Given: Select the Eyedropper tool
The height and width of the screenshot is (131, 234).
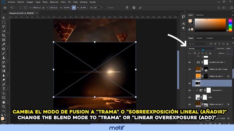Looking at the screenshot, I should tap(4, 44).
